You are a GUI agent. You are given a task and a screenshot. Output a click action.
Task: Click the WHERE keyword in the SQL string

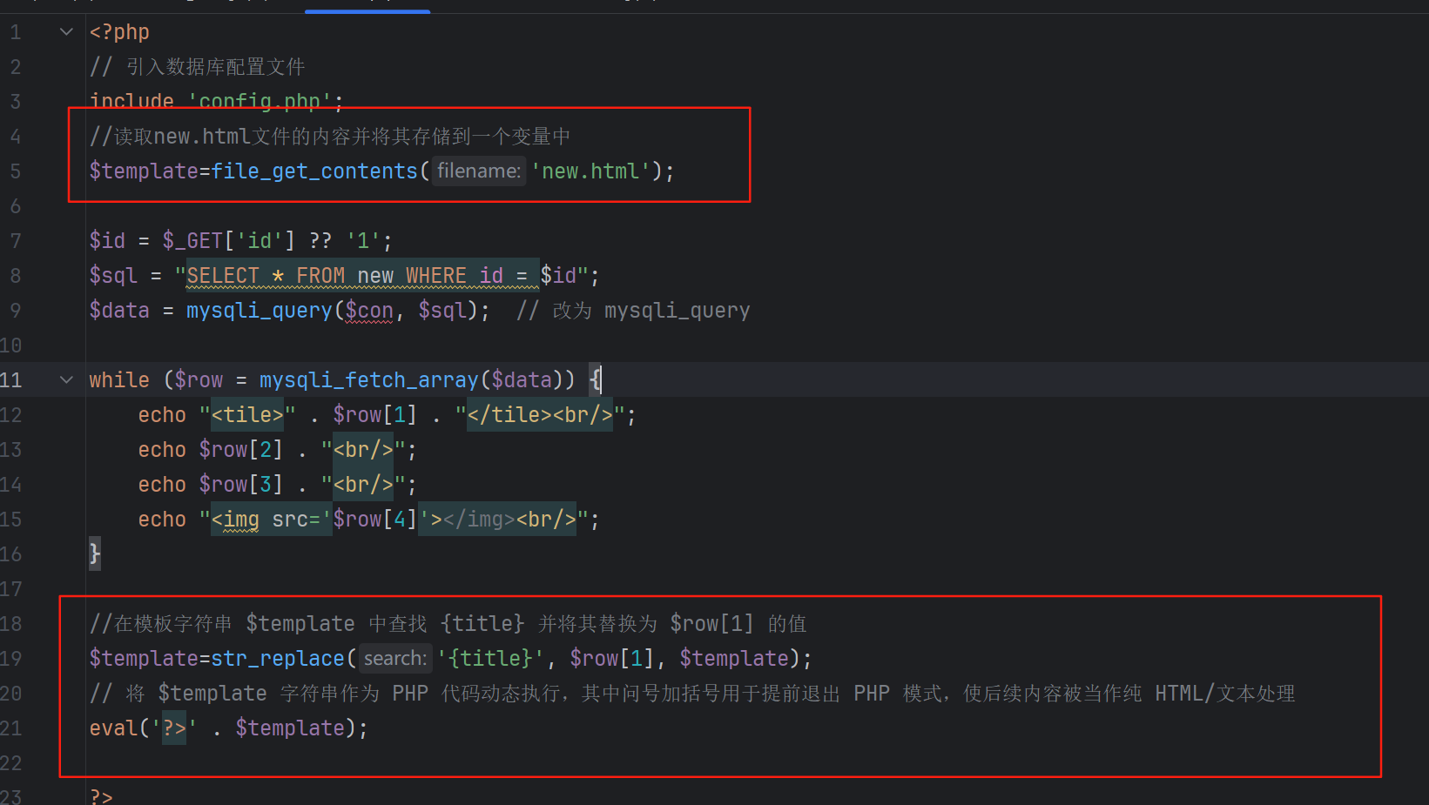pos(435,276)
